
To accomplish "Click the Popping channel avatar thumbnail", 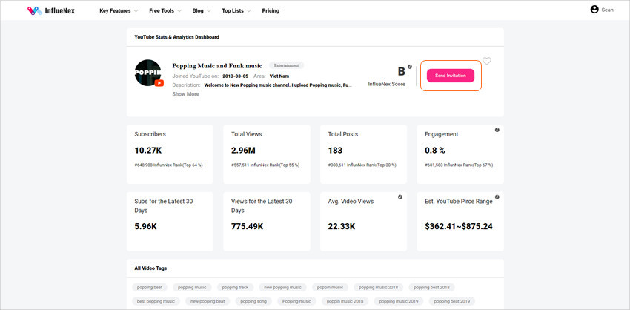I will [147, 73].
